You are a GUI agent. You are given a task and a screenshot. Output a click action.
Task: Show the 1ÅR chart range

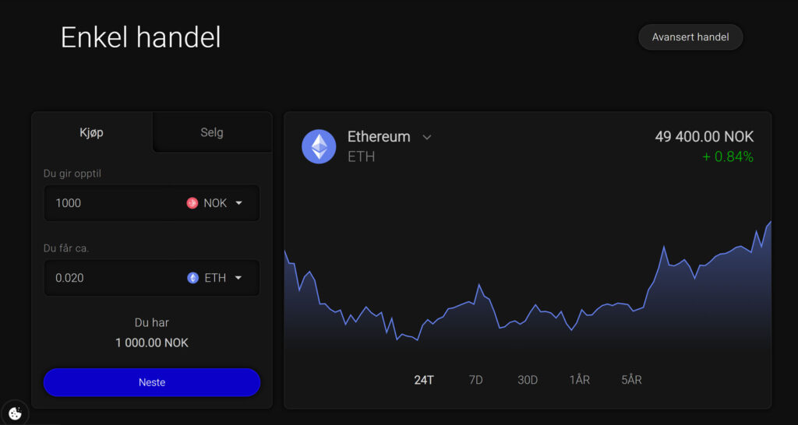pyautogui.click(x=580, y=380)
